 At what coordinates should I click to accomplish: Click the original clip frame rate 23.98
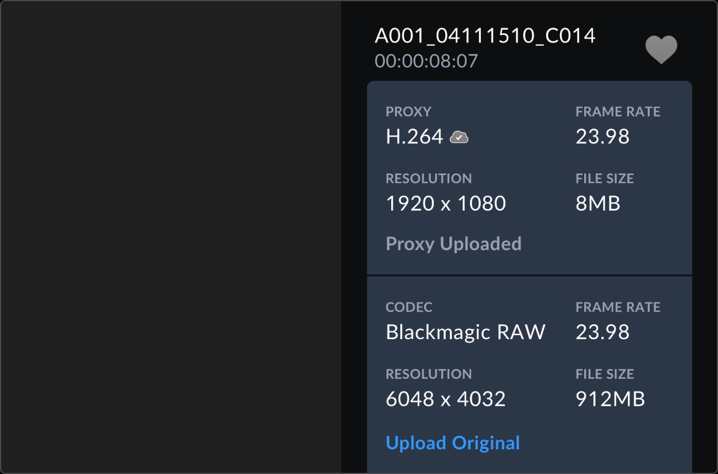click(x=603, y=332)
